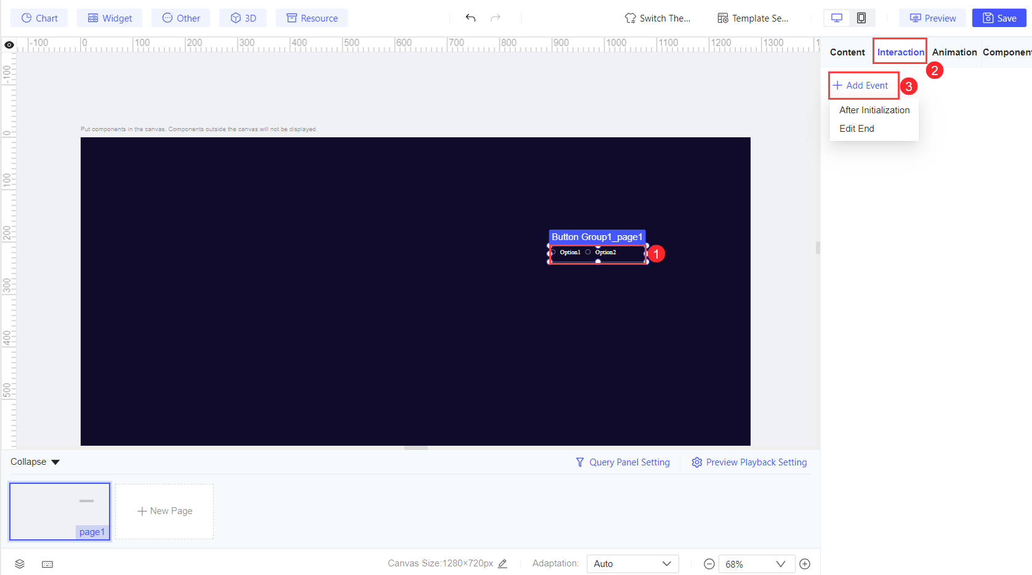
Task: Open Query Panel Setting
Action: point(623,462)
